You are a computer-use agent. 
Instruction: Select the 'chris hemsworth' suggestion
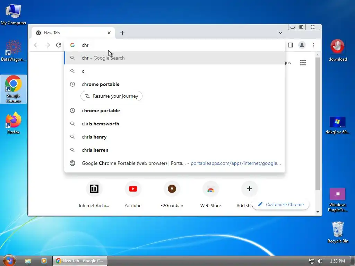tap(175, 124)
